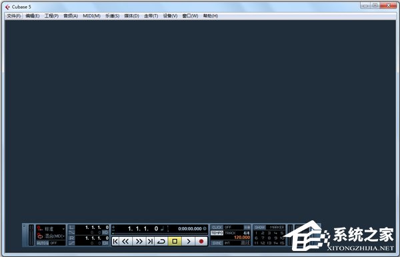Jump to project end in transport
Image resolution: width=400 pixels, height=257 pixels.
coord(150,241)
